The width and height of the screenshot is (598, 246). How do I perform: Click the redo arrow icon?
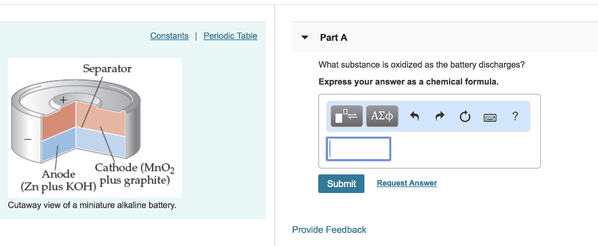(x=440, y=117)
